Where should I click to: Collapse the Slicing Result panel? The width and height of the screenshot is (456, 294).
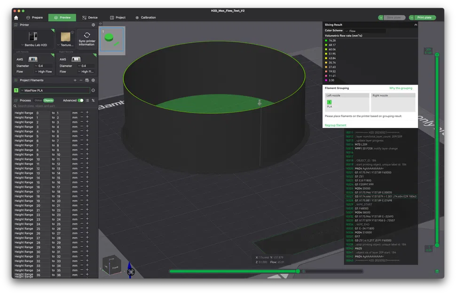pyautogui.click(x=415, y=24)
